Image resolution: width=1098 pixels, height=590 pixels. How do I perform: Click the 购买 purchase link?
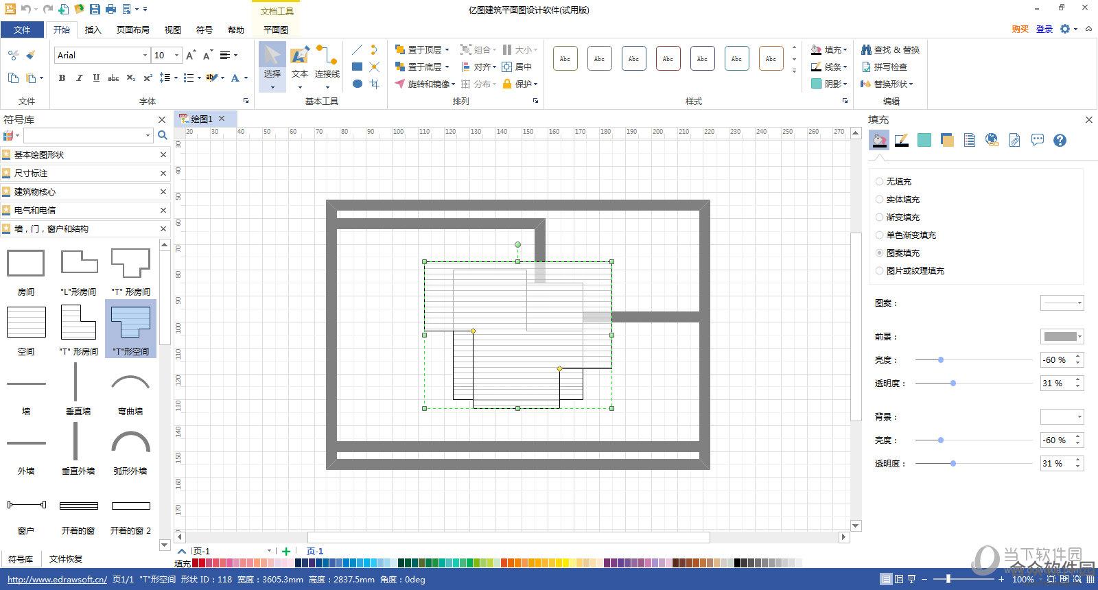pyautogui.click(x=1020, y=29)
